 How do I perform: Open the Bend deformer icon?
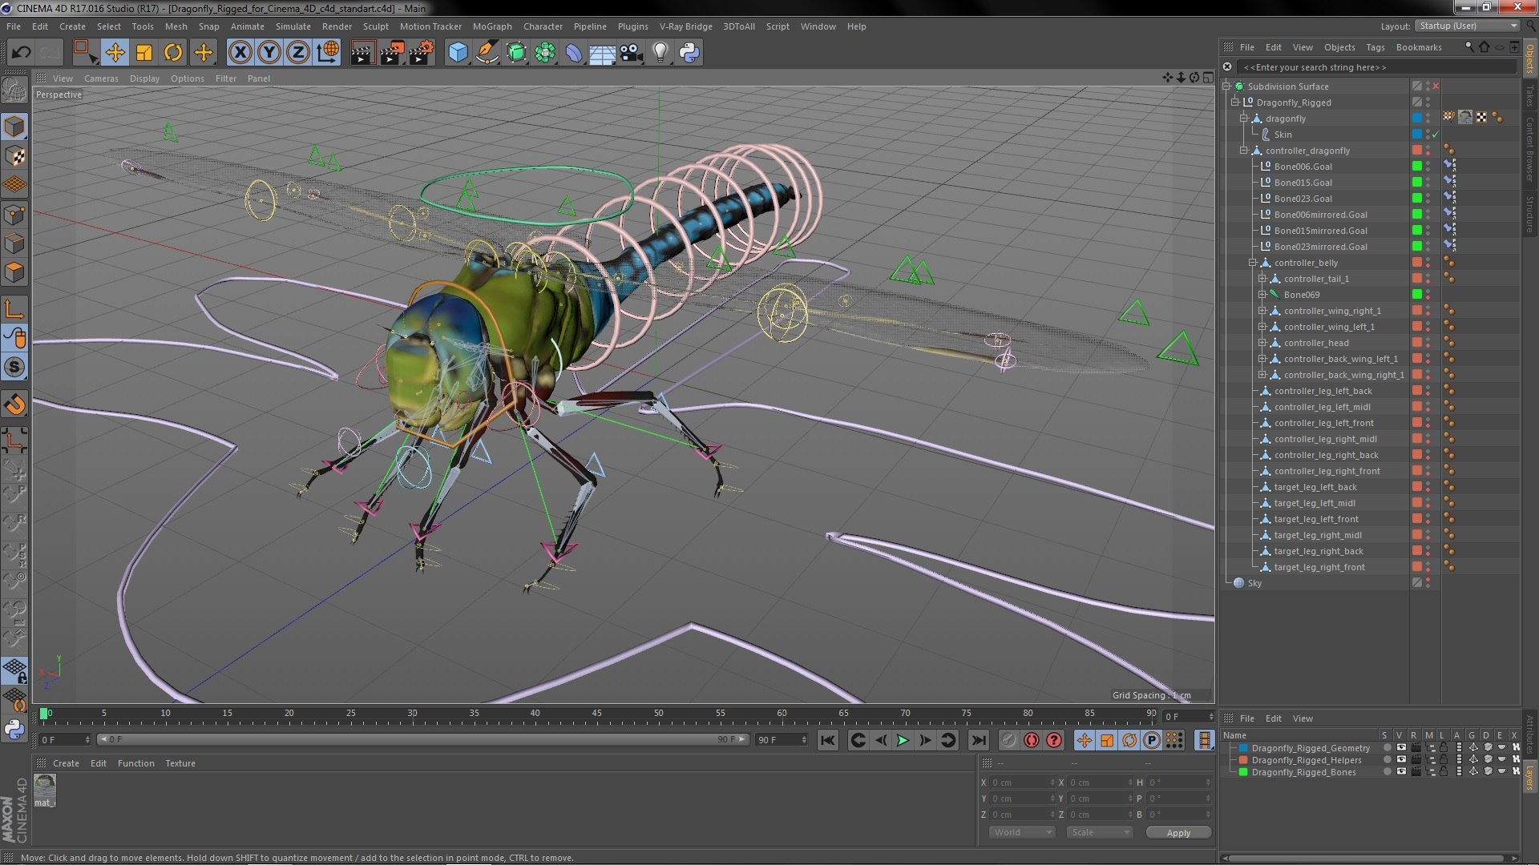pos(574,53)
